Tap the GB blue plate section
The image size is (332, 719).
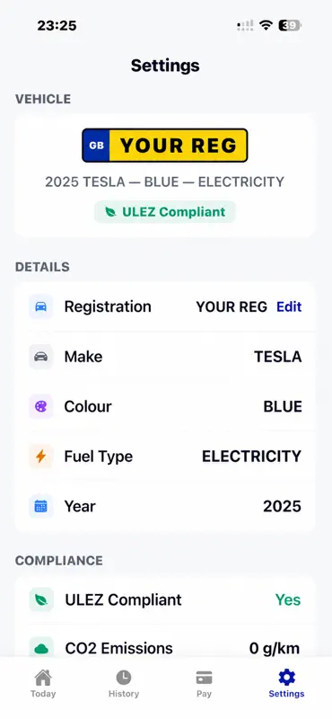(96, 146)
